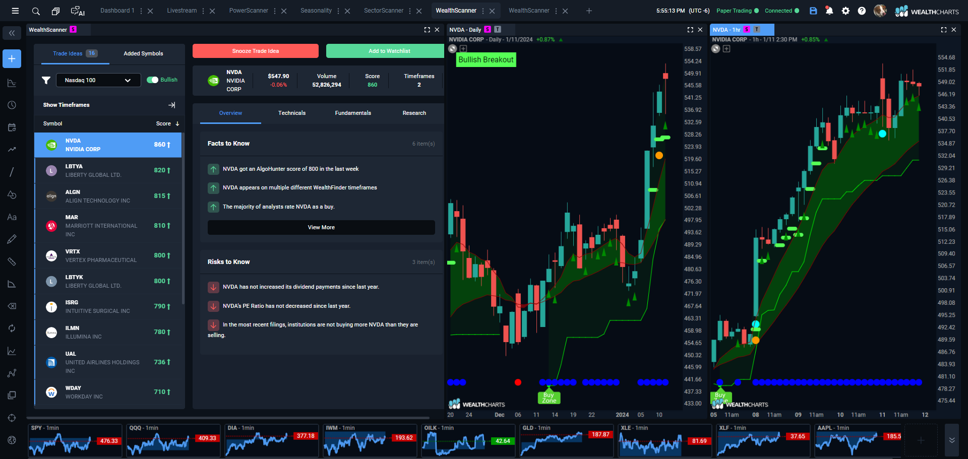The height and width of the screenshot is (459, 968).
Task: Click the symbol list vertical scrollbar
Action: click(x=183, y=218)
